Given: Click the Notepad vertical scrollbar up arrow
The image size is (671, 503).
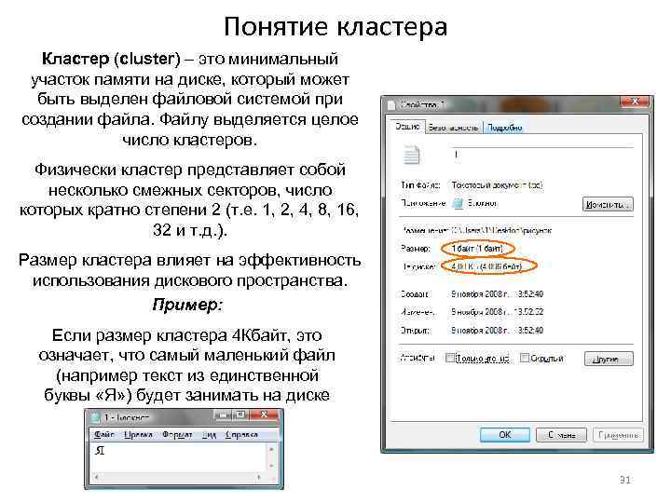Looking at the screenshot, I should 271,449.
